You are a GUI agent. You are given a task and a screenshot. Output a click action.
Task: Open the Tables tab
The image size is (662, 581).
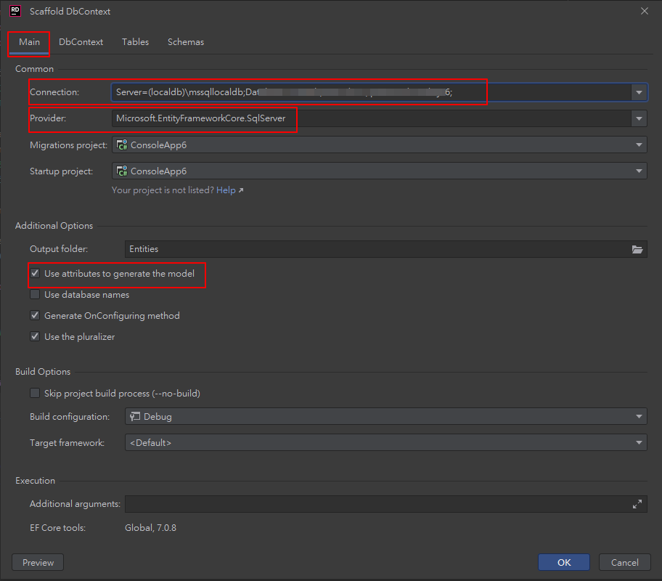(x=135, y=42)
